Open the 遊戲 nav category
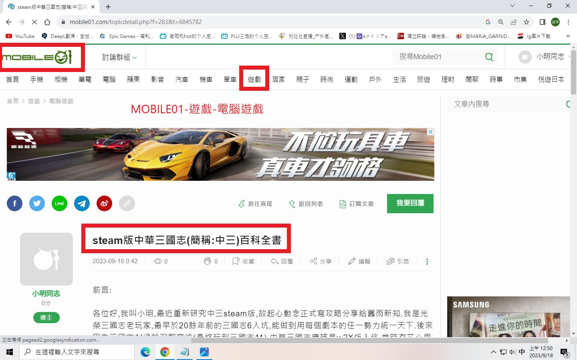Image resolution: width=577 pixels, height=360 pixels. [x=254, y=79]
